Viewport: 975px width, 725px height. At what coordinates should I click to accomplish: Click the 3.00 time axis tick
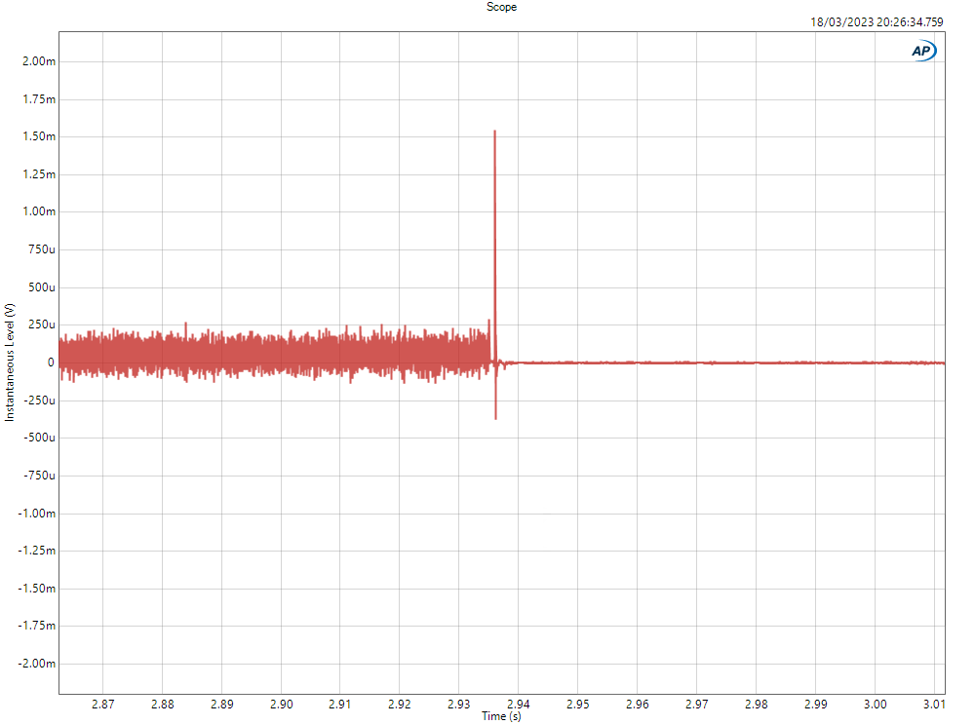pos(876,704)
